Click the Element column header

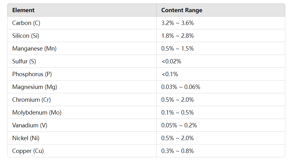[x=82, y=10]
